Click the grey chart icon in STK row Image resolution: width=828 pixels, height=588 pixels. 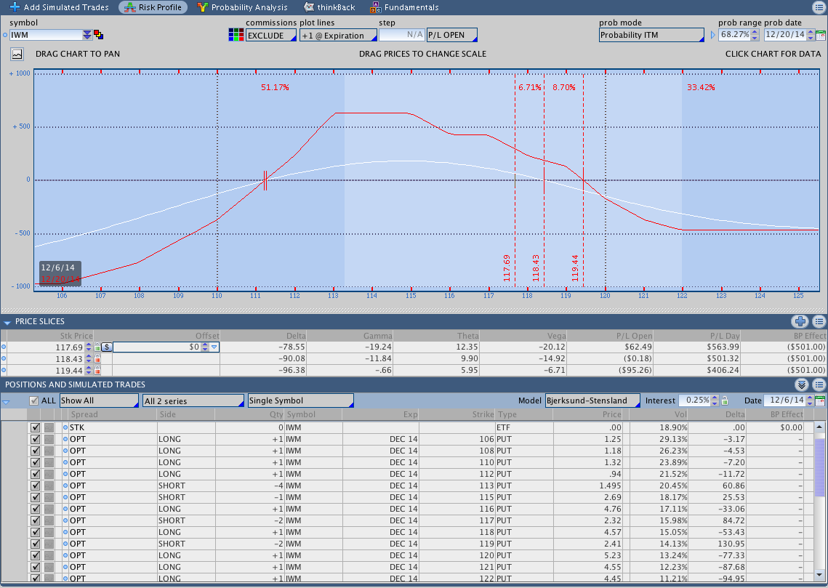pyautogui.click(x=49, y=427)
